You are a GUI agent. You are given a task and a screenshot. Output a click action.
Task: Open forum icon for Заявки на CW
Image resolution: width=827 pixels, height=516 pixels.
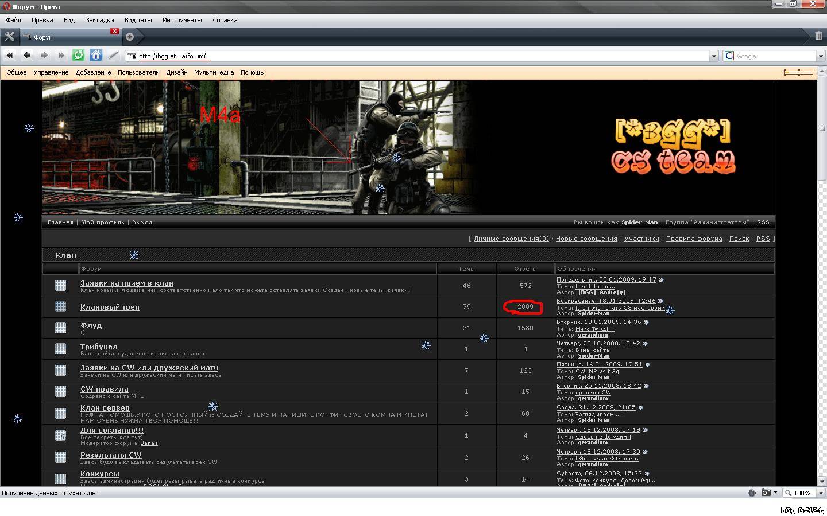(60, 370)
